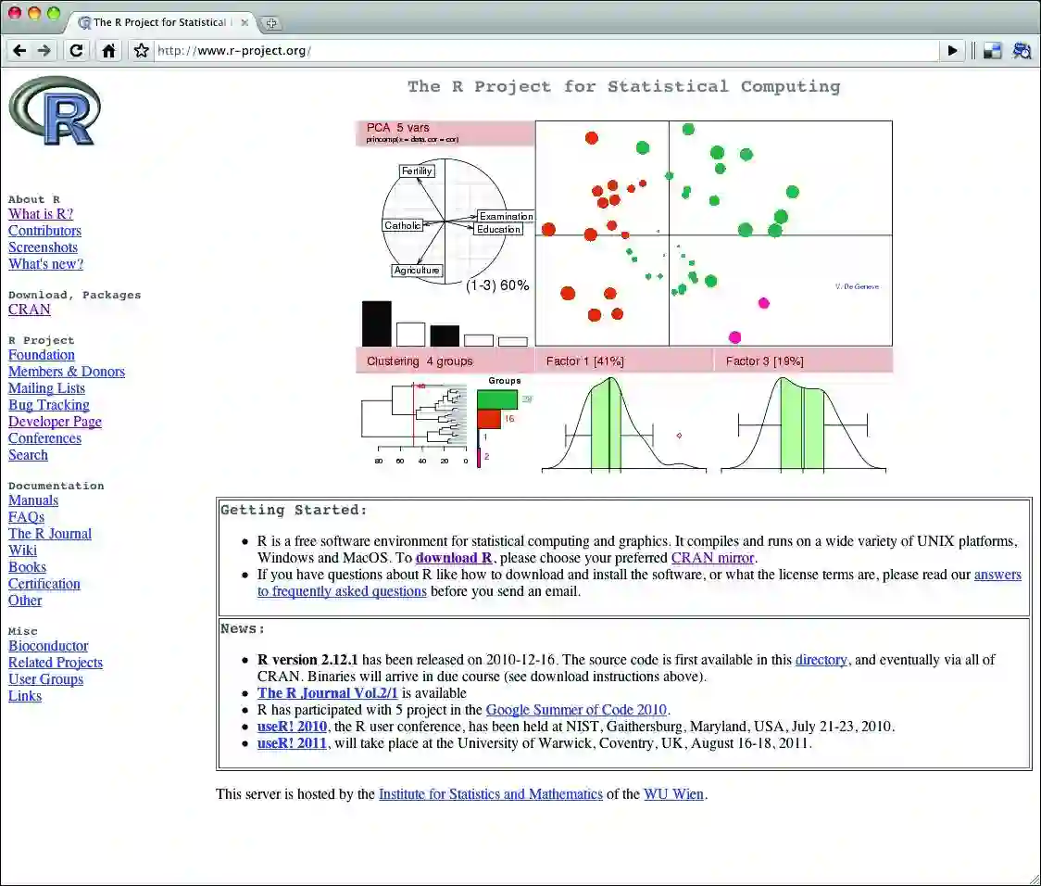Screen dimensions: 1041x886
Task: Open the Developer Page link
Action: (55, 421)
